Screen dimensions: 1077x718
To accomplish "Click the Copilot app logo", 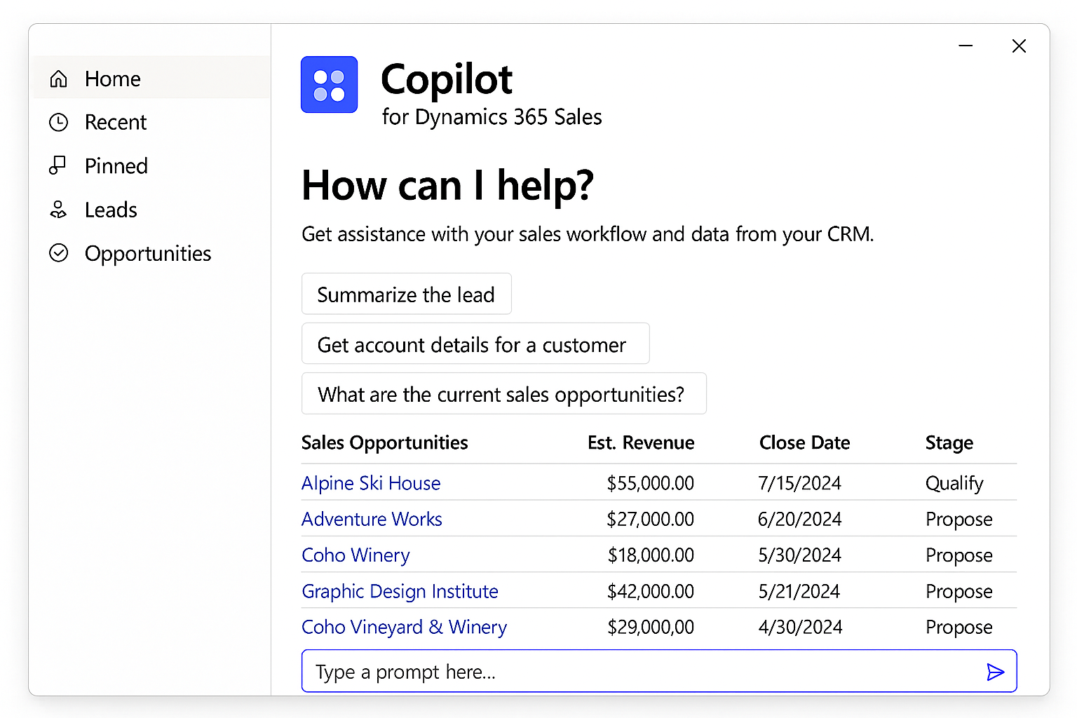I will pos(329,84).
